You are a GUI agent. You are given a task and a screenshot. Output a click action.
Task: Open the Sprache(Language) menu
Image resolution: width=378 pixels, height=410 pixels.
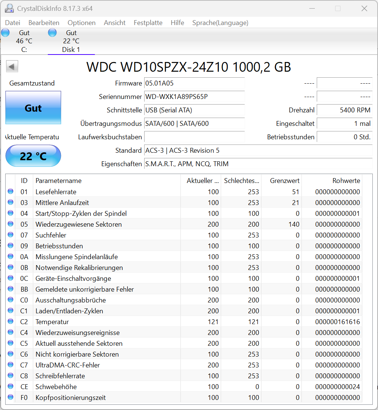tap(220, 23)
